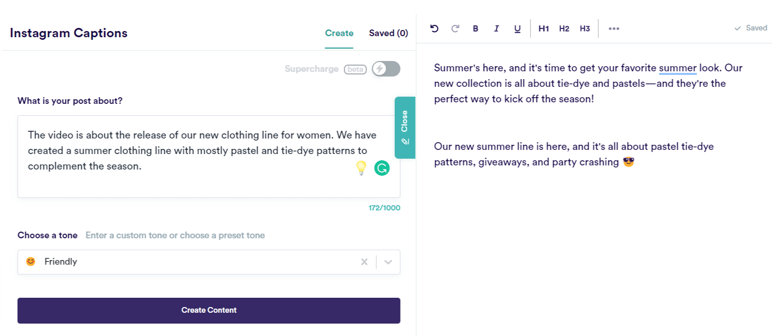Enable the Supercharge toggle
This screenshot has width=772, height=336.
pos(386,69)
